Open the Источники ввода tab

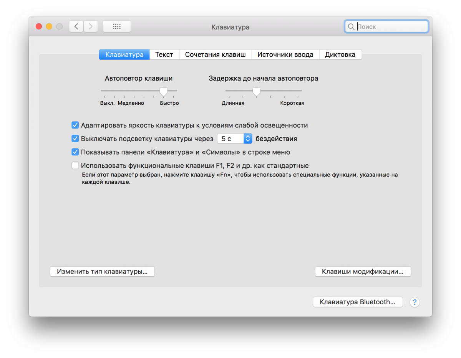pyautogui.click(x=285, y=54)
